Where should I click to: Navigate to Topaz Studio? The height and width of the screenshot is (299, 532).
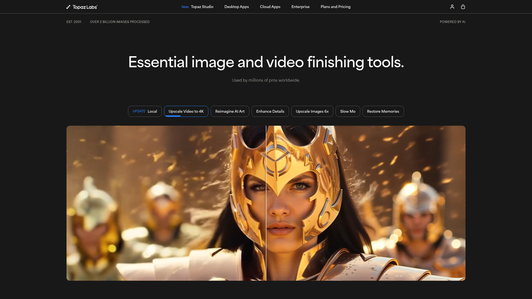[201, 7]
